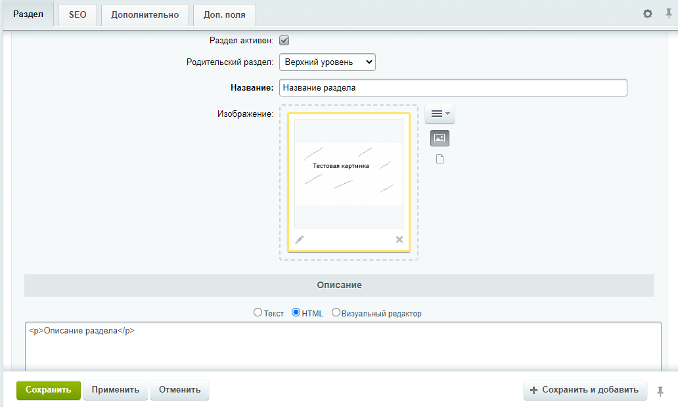Pin the tab panel with top pin icon
678x407 pixels.
click(x=669, y=14)
